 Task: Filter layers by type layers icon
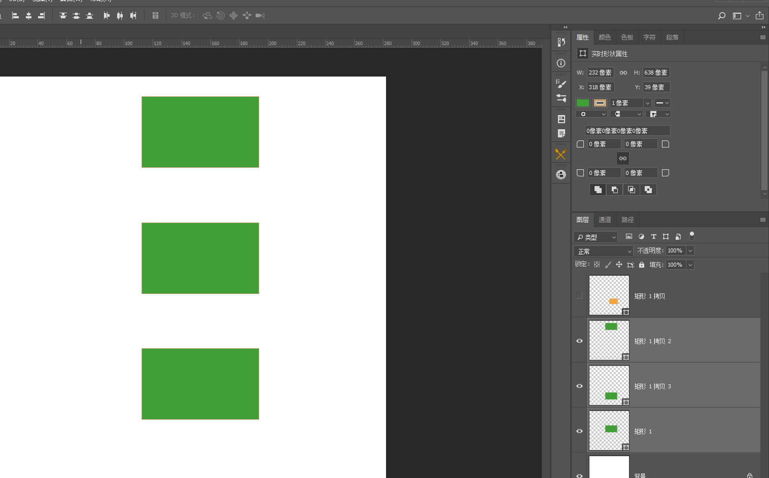click(653, 237)
